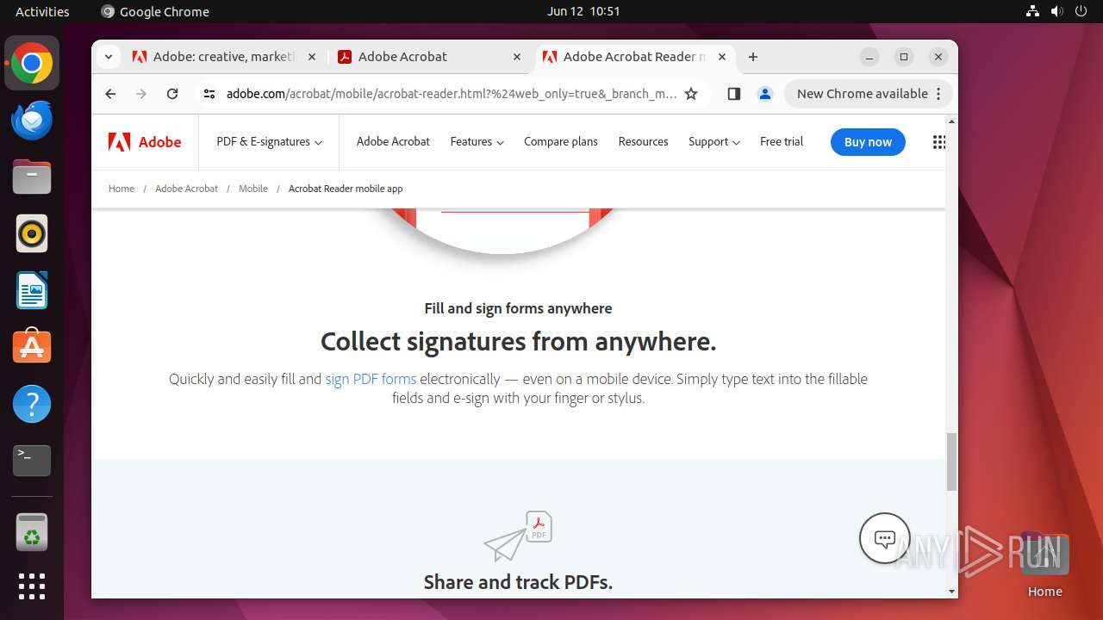The width and height of the screenshot is (1103, 620).
Task: Open the Trash from the dock
Action: (x=32, y=532)
